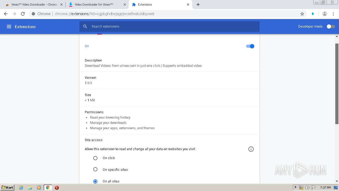The height and width of the screenshot is (191, 339).
Task: Show hidden system tray icons
Action: tap(296, 188)
